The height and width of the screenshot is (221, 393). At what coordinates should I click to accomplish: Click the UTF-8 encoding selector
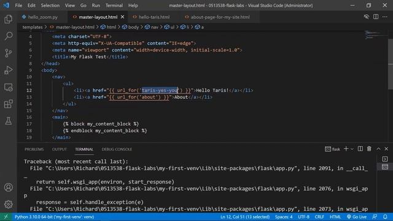(303, 217)
